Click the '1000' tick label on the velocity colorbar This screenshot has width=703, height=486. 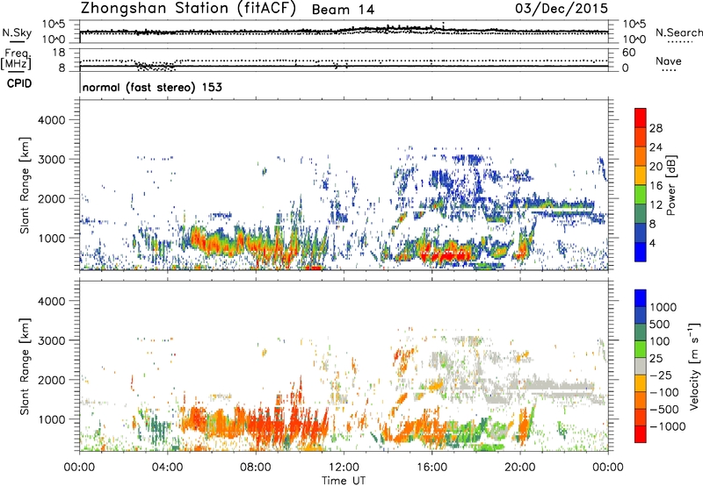click(663, 307)
